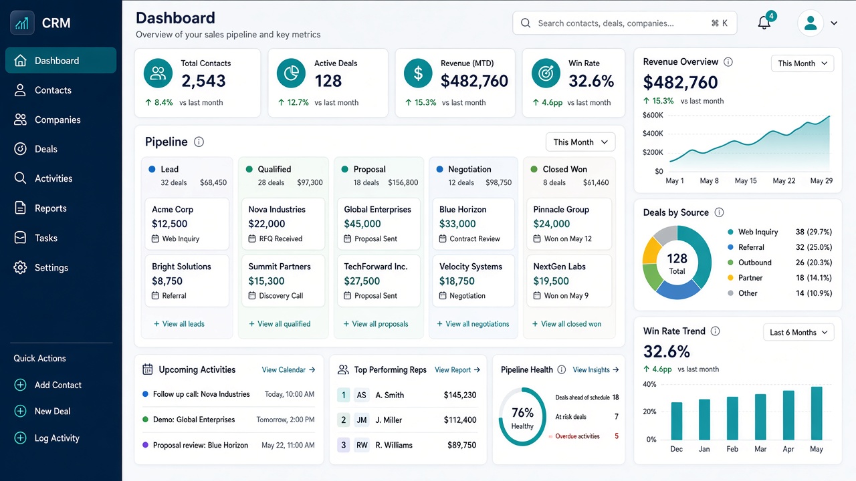Show Deals by Source info icon
The height and width of the screenshot is (481, 856).
[x=719, y=212]
